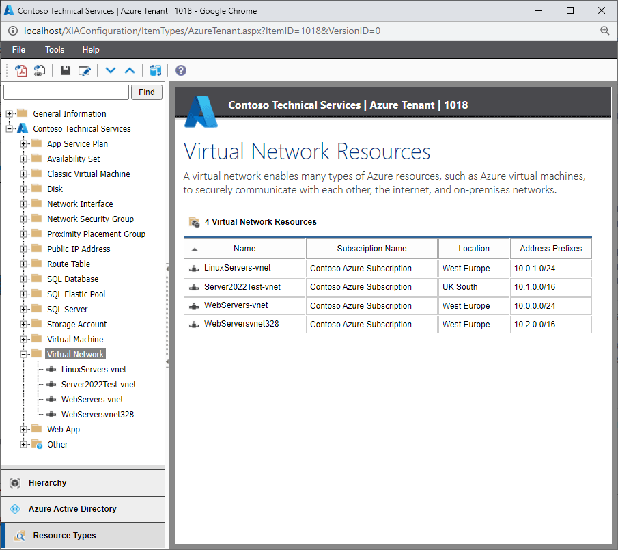Viewport: 618px width, 550px height.
Task: Expand the General Information node
Action: click(x=10, y=114)
